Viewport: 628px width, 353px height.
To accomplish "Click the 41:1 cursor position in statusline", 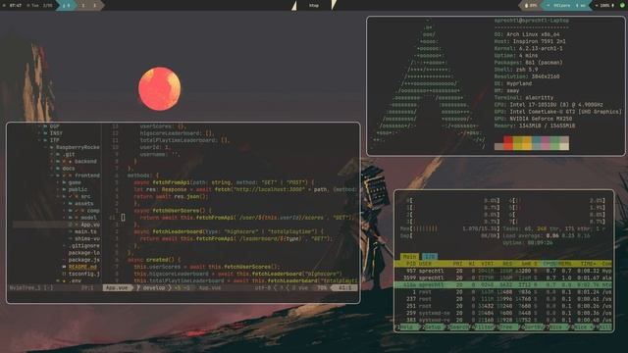I will click(344, 287).
